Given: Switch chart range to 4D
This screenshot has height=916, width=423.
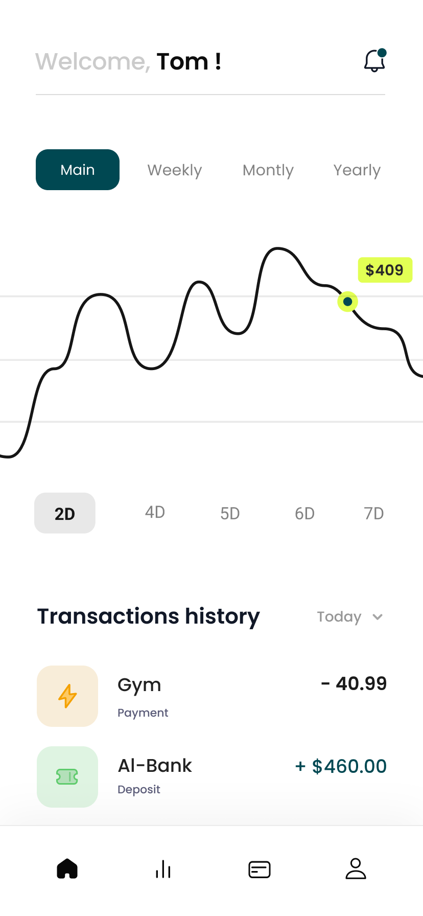Looking at the screenshot, I should tap(155, 512).
